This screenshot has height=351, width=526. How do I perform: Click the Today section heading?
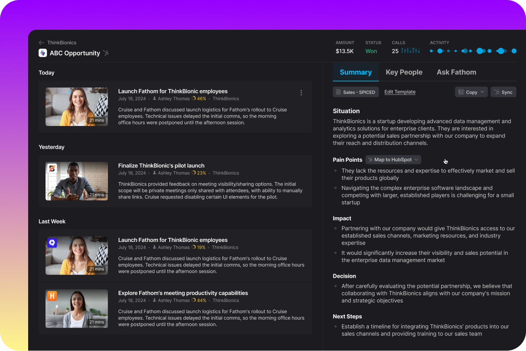click(x=46, y=73)
